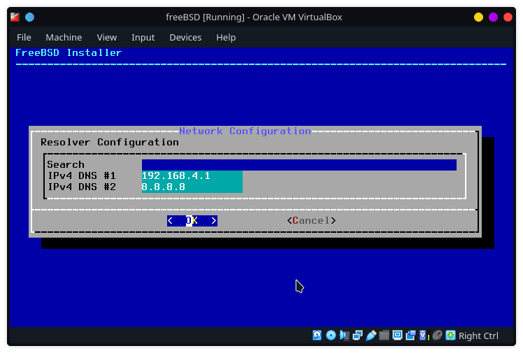Image resolution: width=523 pixels, height=353 pixels.
Task: Select the OK button in the dialog
Action: [x=192, y=221]
